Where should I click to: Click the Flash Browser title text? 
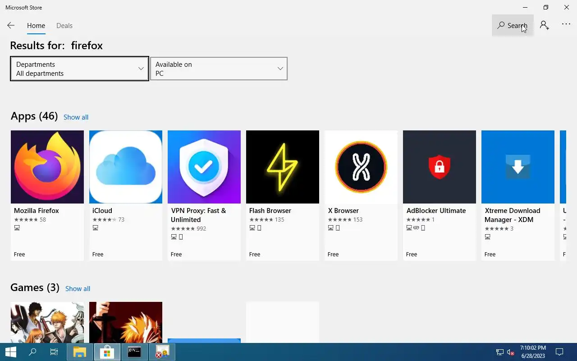[270, 211]
